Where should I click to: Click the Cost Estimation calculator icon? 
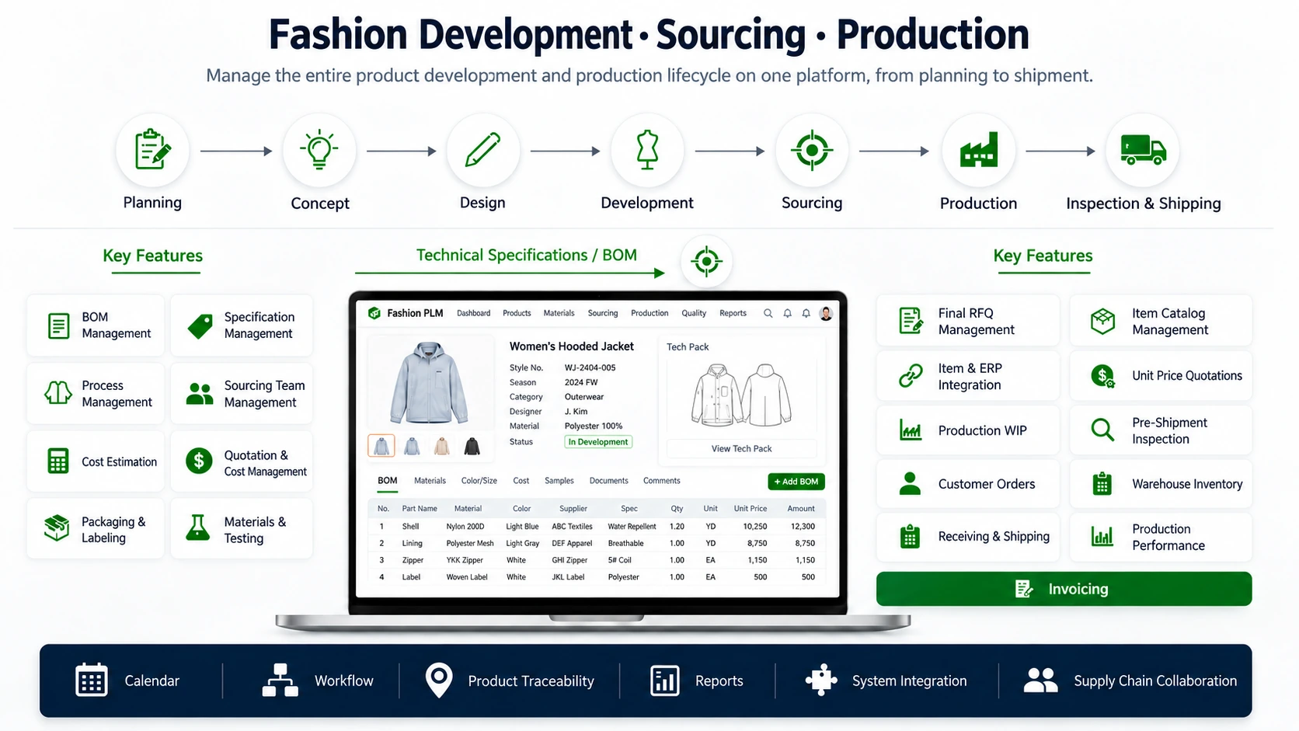coord(58,461)
